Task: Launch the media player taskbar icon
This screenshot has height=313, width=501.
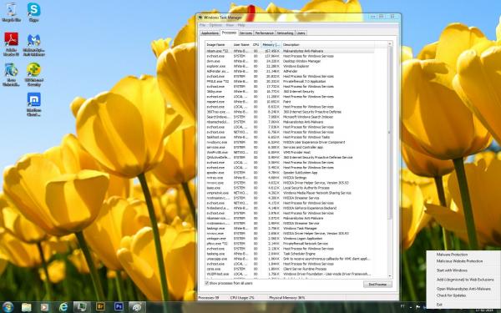Action: [x=45, y=307]
